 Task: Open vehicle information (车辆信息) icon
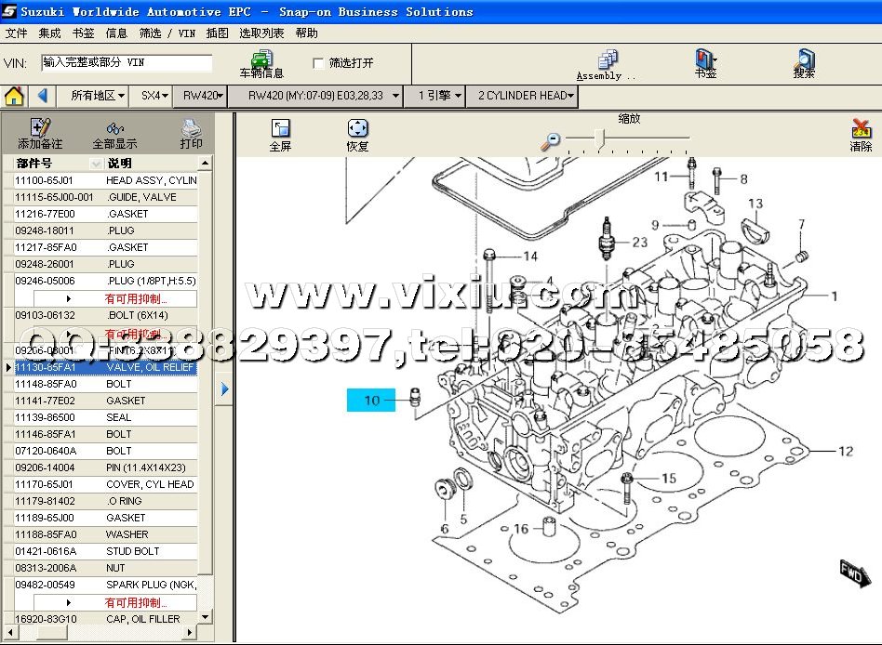pos(261,59)
